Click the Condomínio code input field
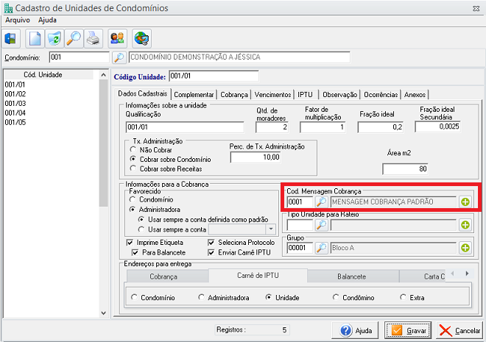This screenshot has width=486, height=342. 80,57
